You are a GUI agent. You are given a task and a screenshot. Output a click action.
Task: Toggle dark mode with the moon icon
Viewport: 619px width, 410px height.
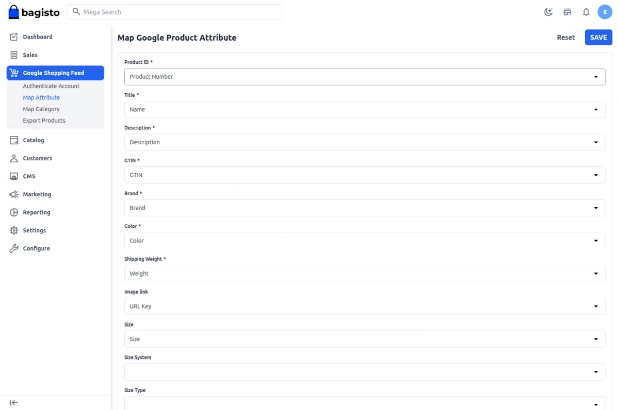tap(548, 11)
